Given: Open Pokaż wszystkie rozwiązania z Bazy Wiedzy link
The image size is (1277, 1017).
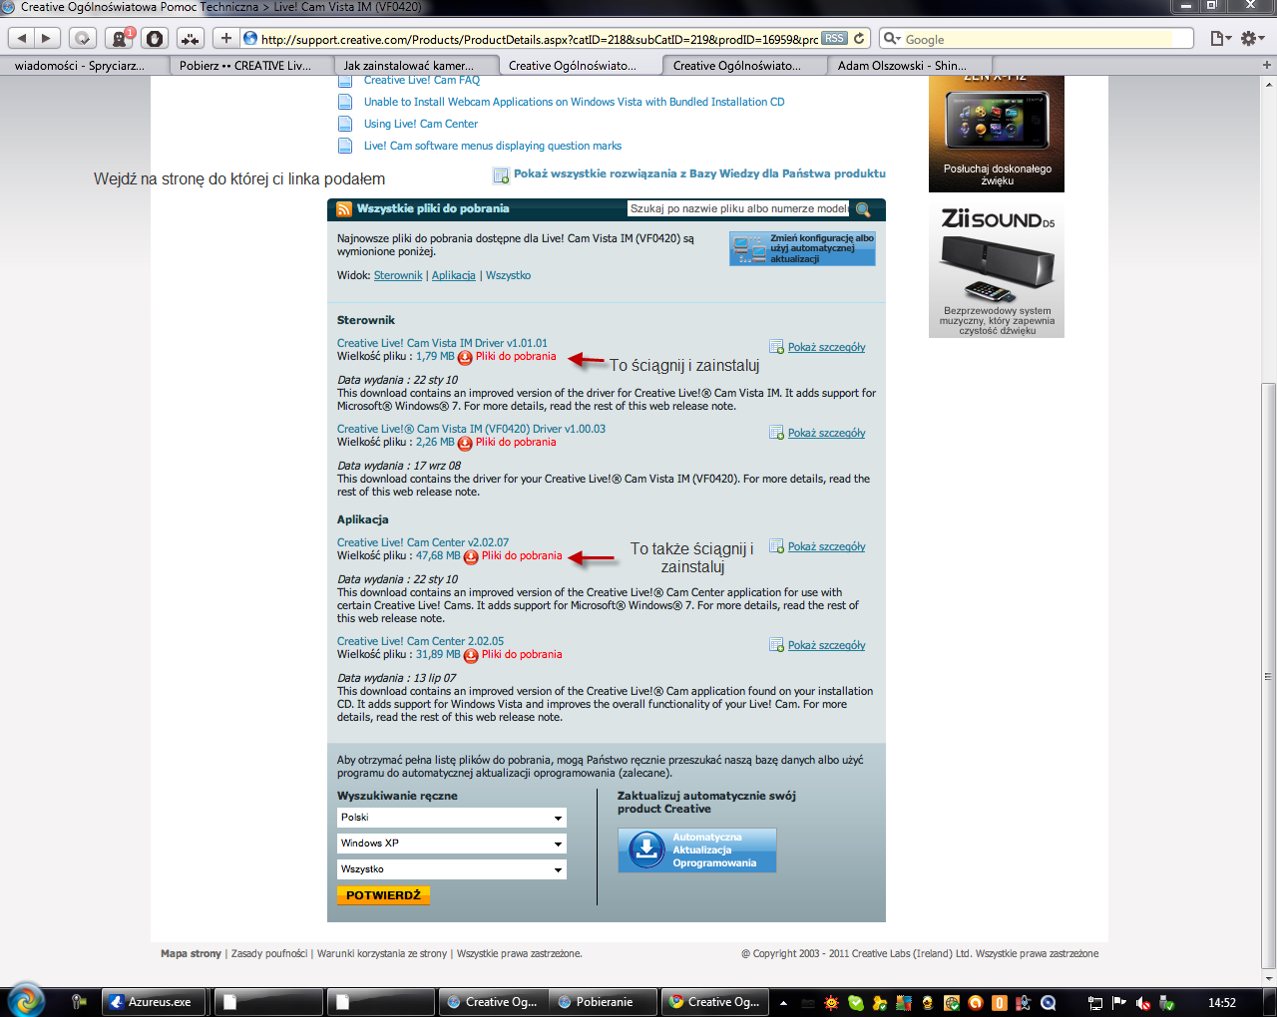Looking at the screenshot, I should pyautogui.click(x=699, y=173).
